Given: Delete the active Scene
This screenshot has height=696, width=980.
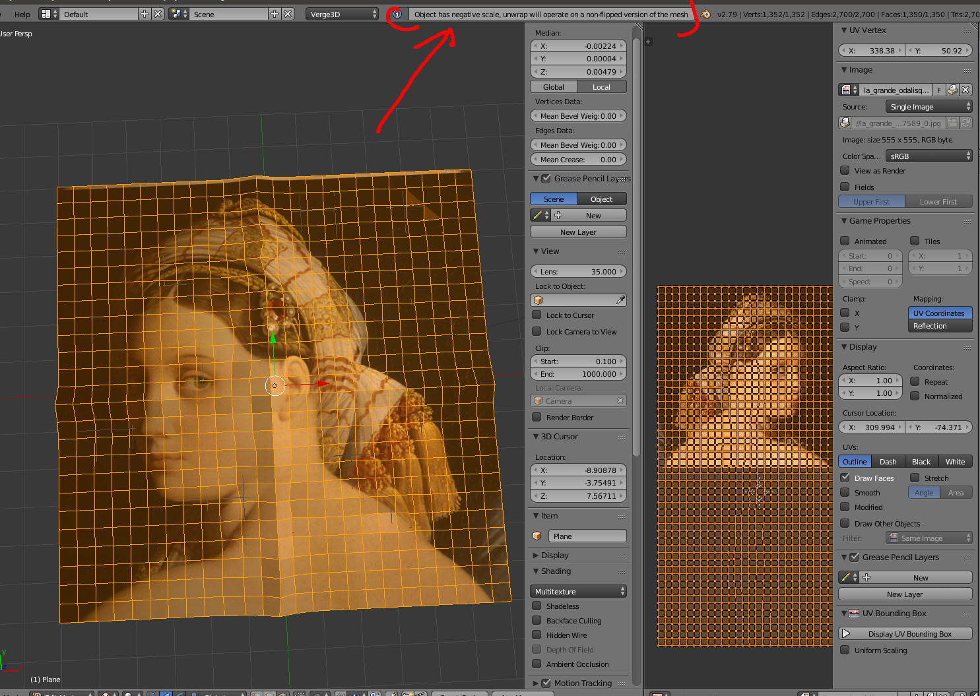Looking at the screenshot, I should [288, 14].
